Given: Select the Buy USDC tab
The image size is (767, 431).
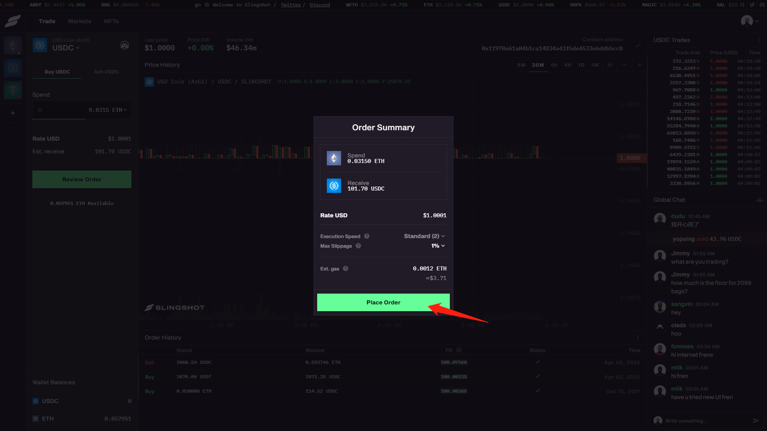Looking at the screenshot, I should tap(57, 72).
